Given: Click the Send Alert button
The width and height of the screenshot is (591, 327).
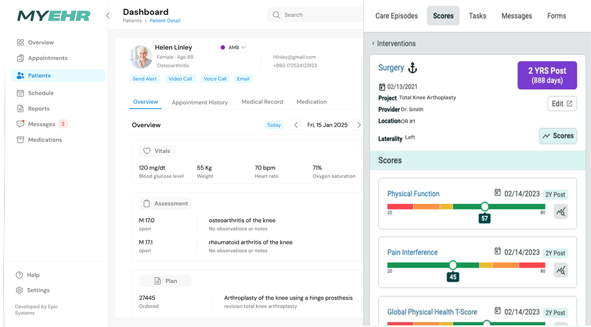Looking at the screenshot, I should click(144, 79).
